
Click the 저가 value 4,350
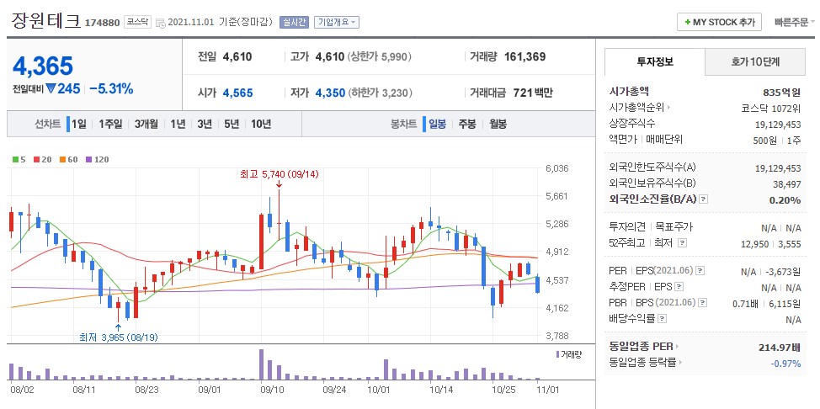[330, 93]
